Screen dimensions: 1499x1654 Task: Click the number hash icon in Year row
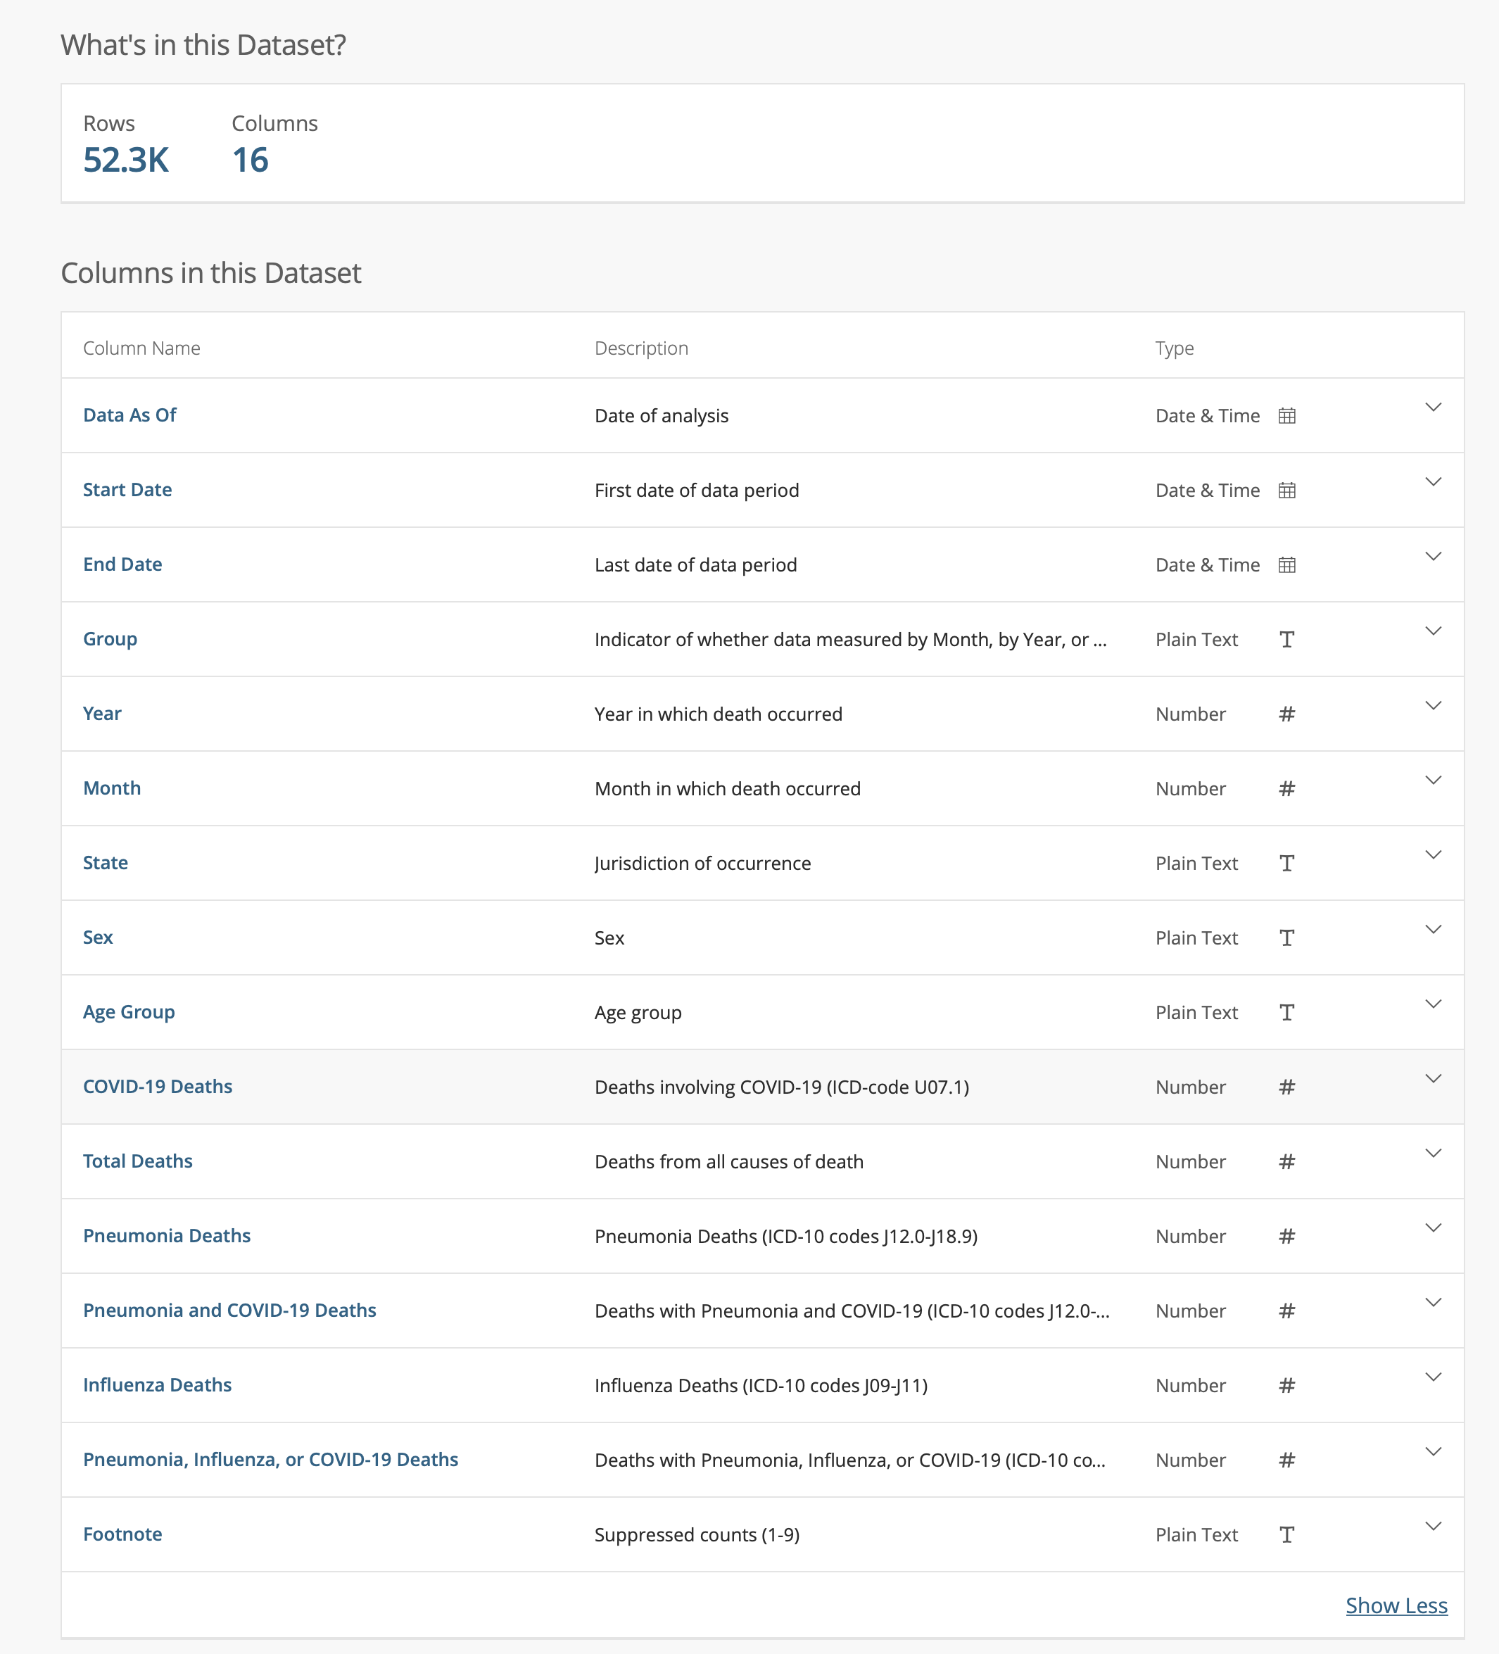coord(1286,714)
